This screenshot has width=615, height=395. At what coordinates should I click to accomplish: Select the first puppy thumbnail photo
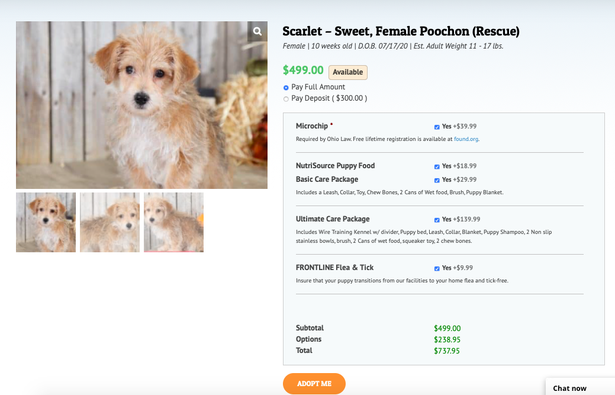[46, 222]
